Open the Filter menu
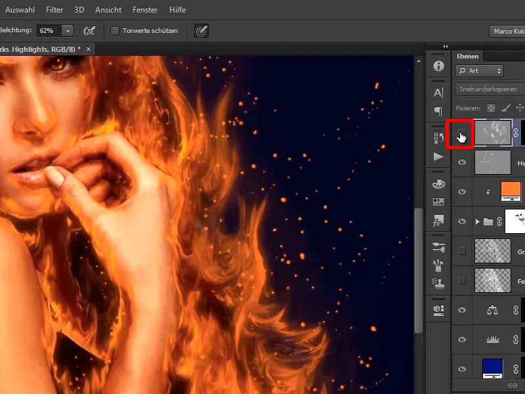Image resolution: width=525 pixels, height=394 pixels. pyautogui.click(x=54, y=10)
